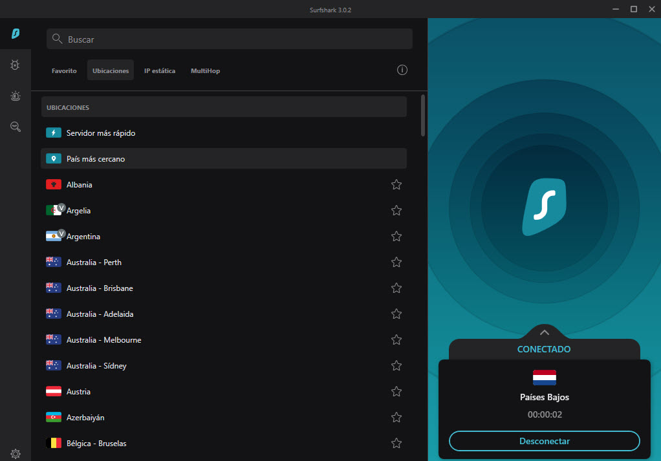This screenshot has height=461, width=661.
Task: Click the search magnifier in Buscar field
Action: pos(57,39)
